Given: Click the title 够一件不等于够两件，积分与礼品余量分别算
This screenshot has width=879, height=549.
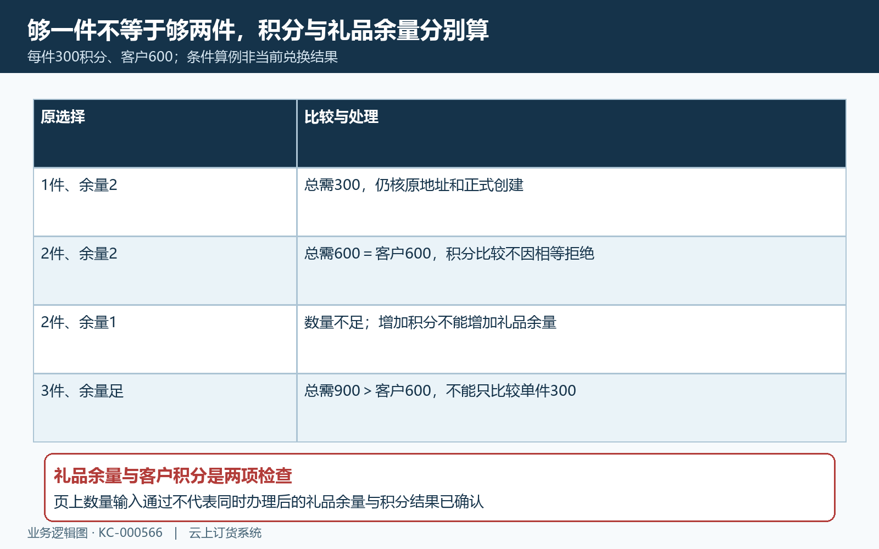Looking at the screenshot, I should point(258,30).
